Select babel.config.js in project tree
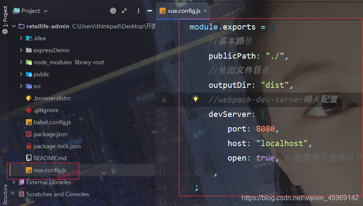Viewport: 363px width, 206px height. pos(52,122)
